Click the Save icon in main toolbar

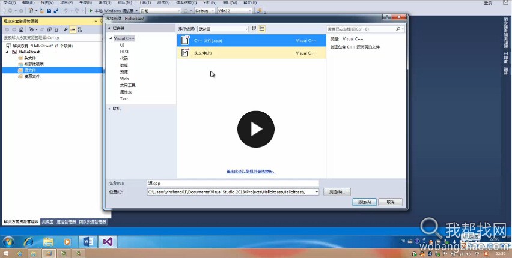[x=49, y=11]
